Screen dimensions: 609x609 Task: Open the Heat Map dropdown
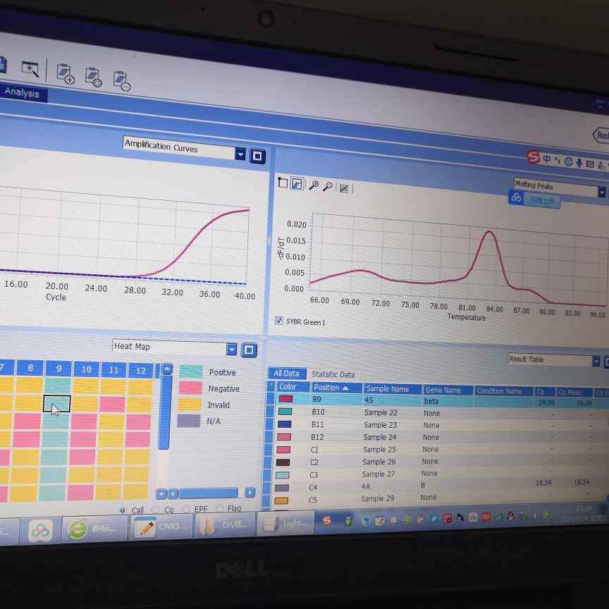[232, 350]
